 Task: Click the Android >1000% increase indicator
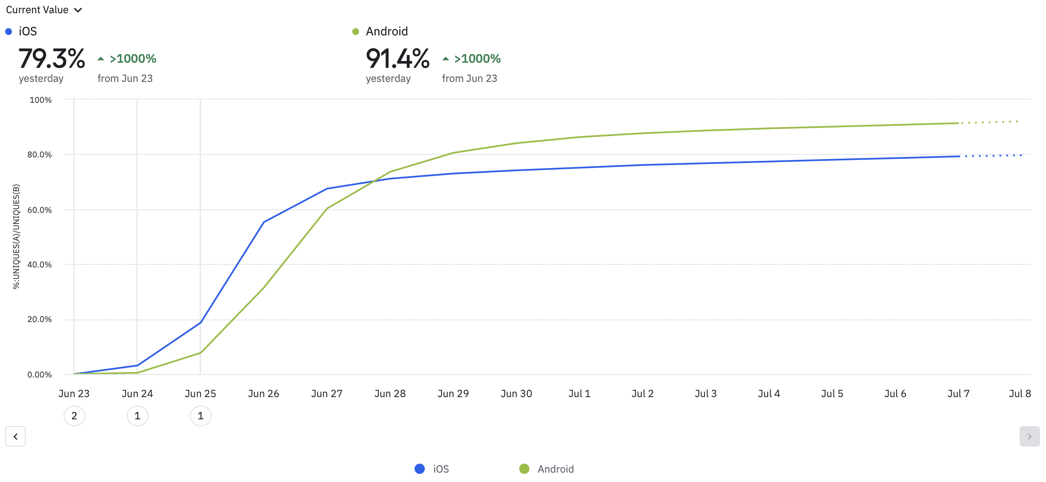pos(477,58)
